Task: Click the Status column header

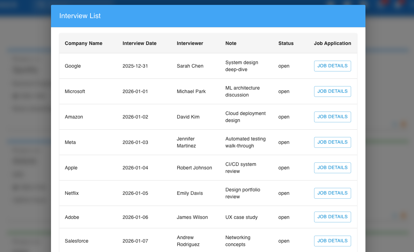Action: 286,44
